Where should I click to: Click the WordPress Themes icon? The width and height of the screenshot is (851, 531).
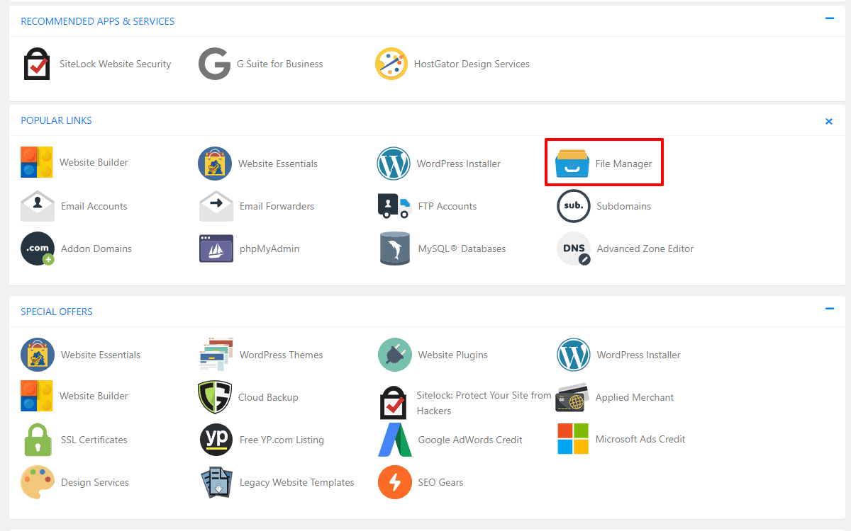[216, 355]
